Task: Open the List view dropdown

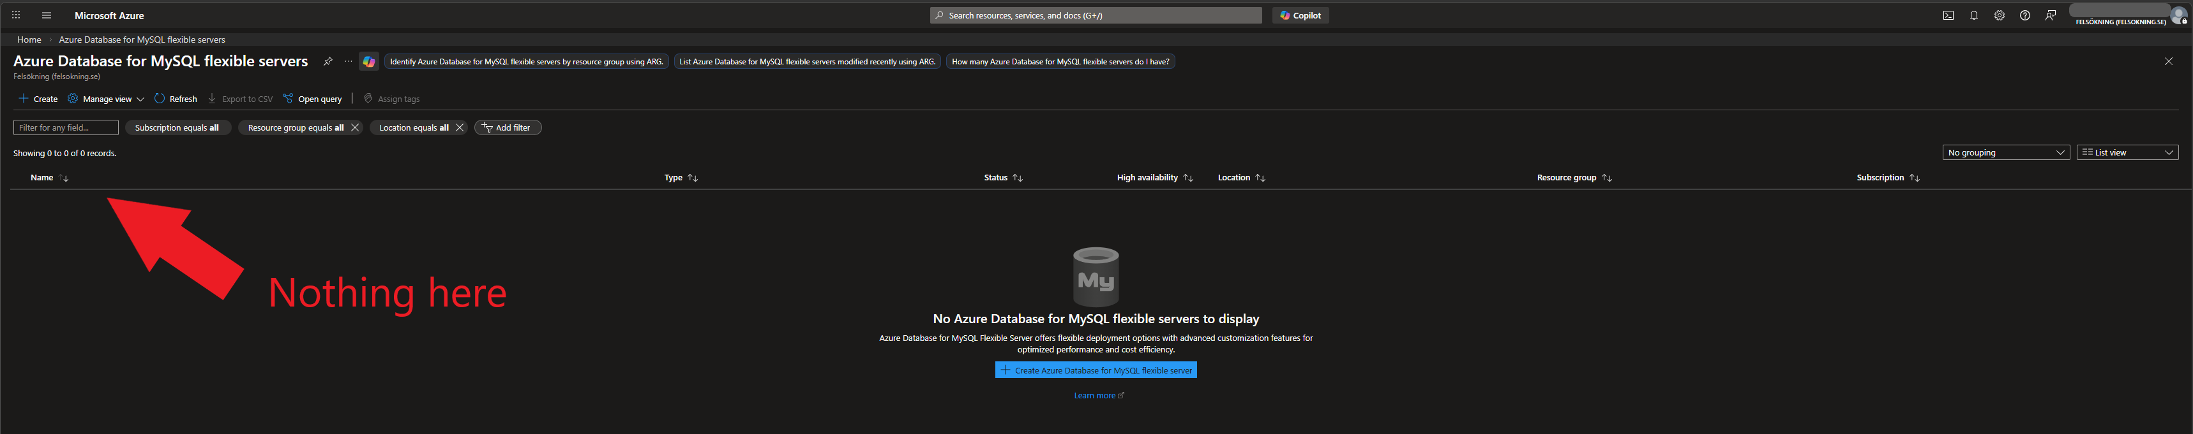Action: (x=2127, y=152)
